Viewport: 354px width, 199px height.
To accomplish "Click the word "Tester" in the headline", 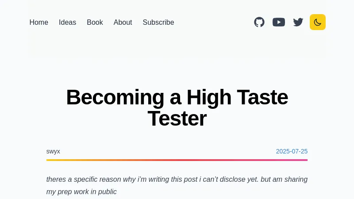I will point(177,119).
